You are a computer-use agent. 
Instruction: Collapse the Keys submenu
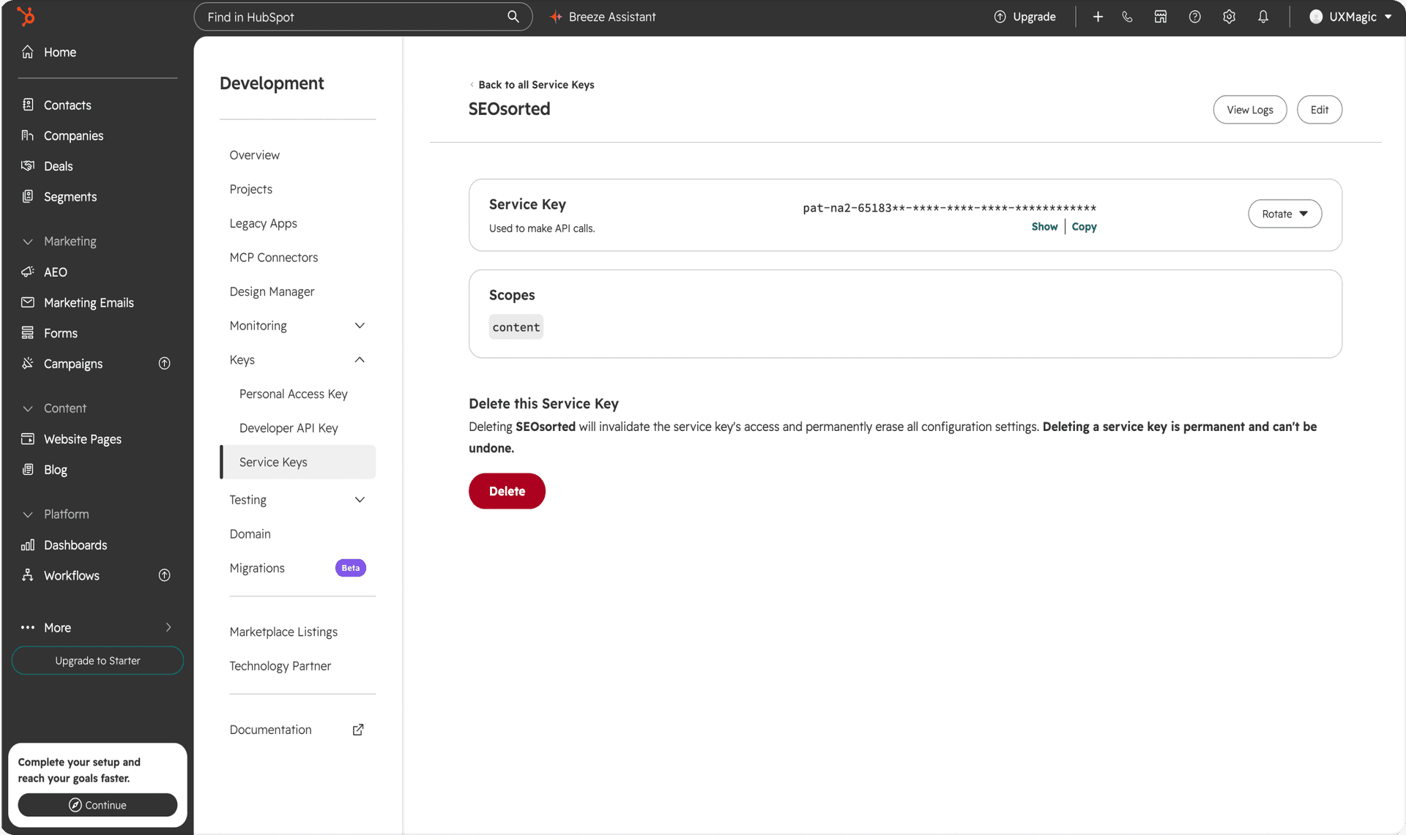pos(360,359)
